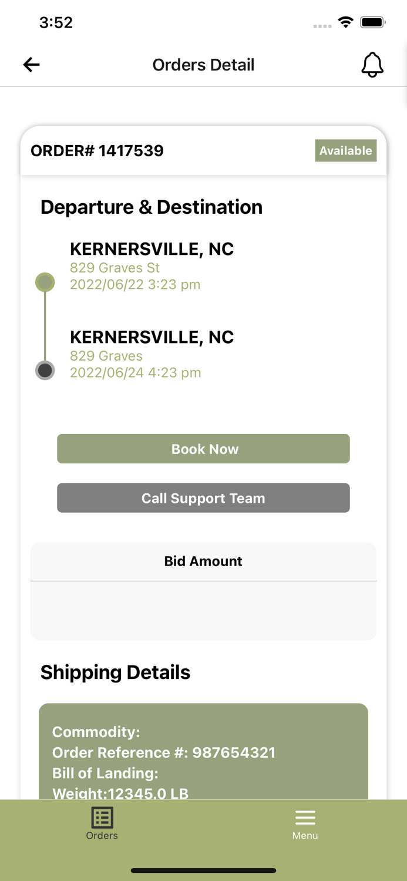Viewport: 407px width, 881px height.
Task: Tap the green departure stop marker
Action: click(45, 283)
